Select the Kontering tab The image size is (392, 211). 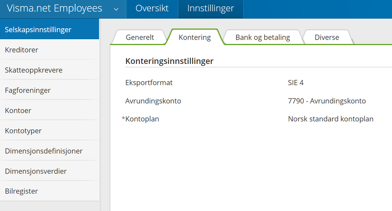click(x=195, y=38)
